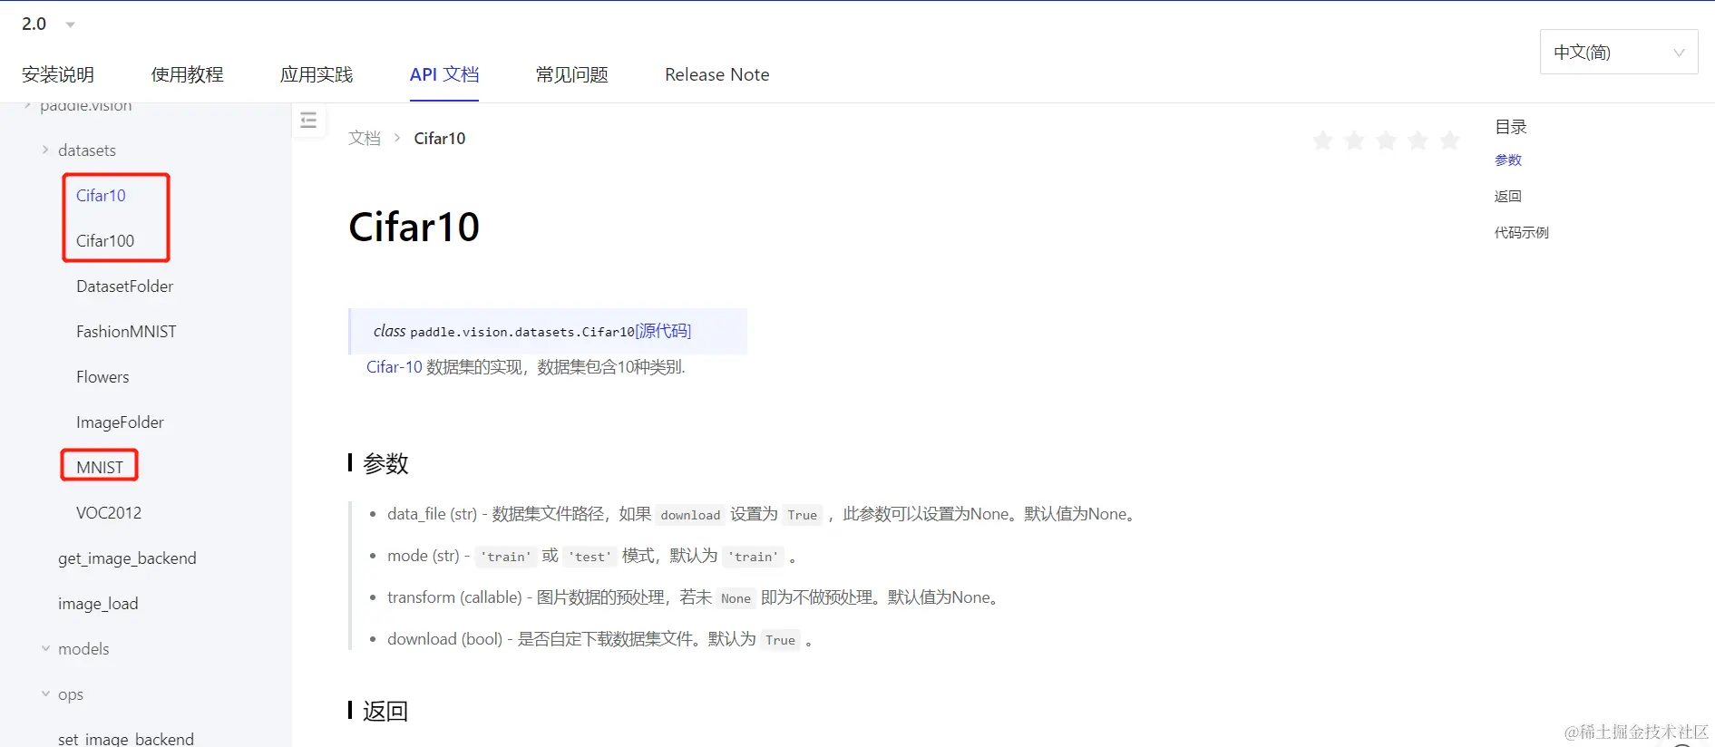Screen dimensions: 1715x747
Task: Select Cifar10 in the sidebar
Action: pyautogui.click(x=101, y=196)
